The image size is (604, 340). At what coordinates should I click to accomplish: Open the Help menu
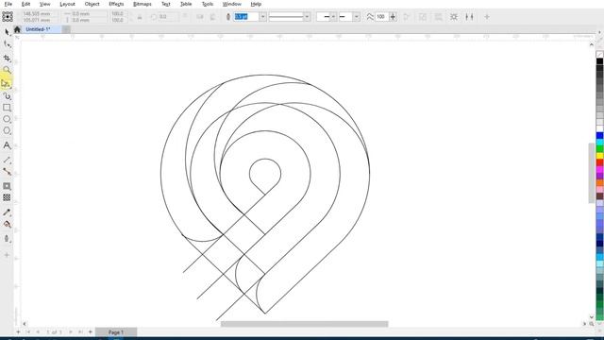(x=256, y=4)
